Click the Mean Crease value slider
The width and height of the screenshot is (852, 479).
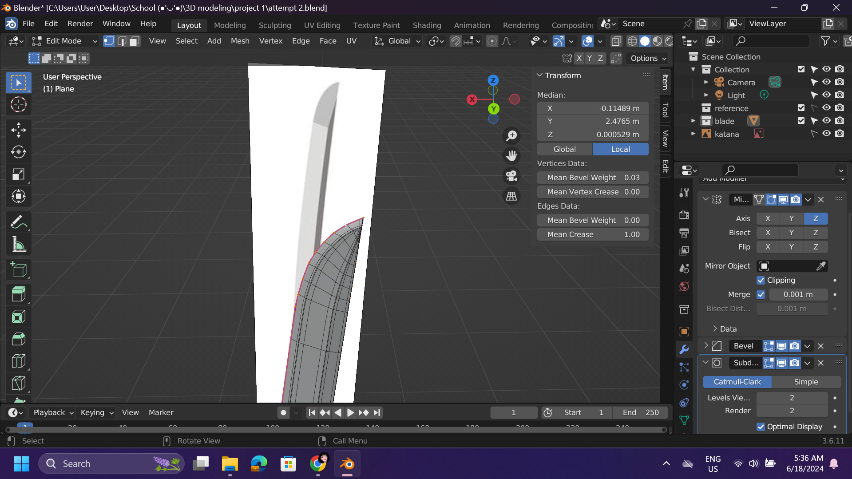click(x=593, y=234)
